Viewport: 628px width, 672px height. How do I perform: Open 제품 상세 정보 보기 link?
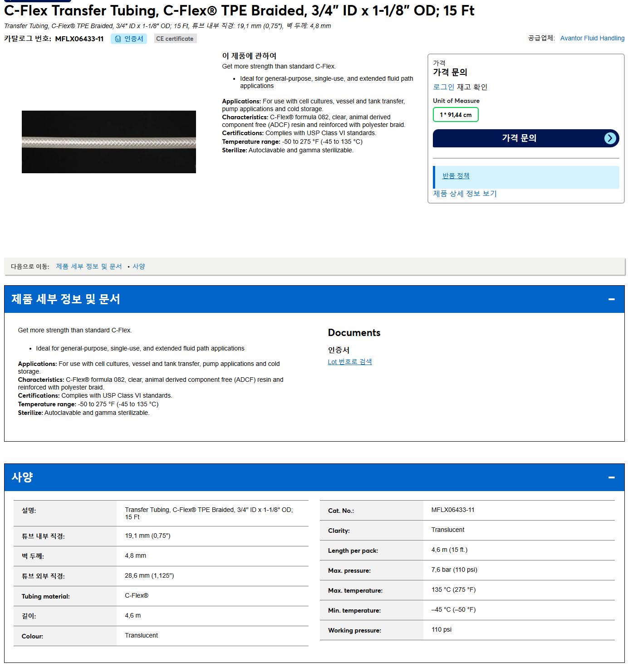465,194
